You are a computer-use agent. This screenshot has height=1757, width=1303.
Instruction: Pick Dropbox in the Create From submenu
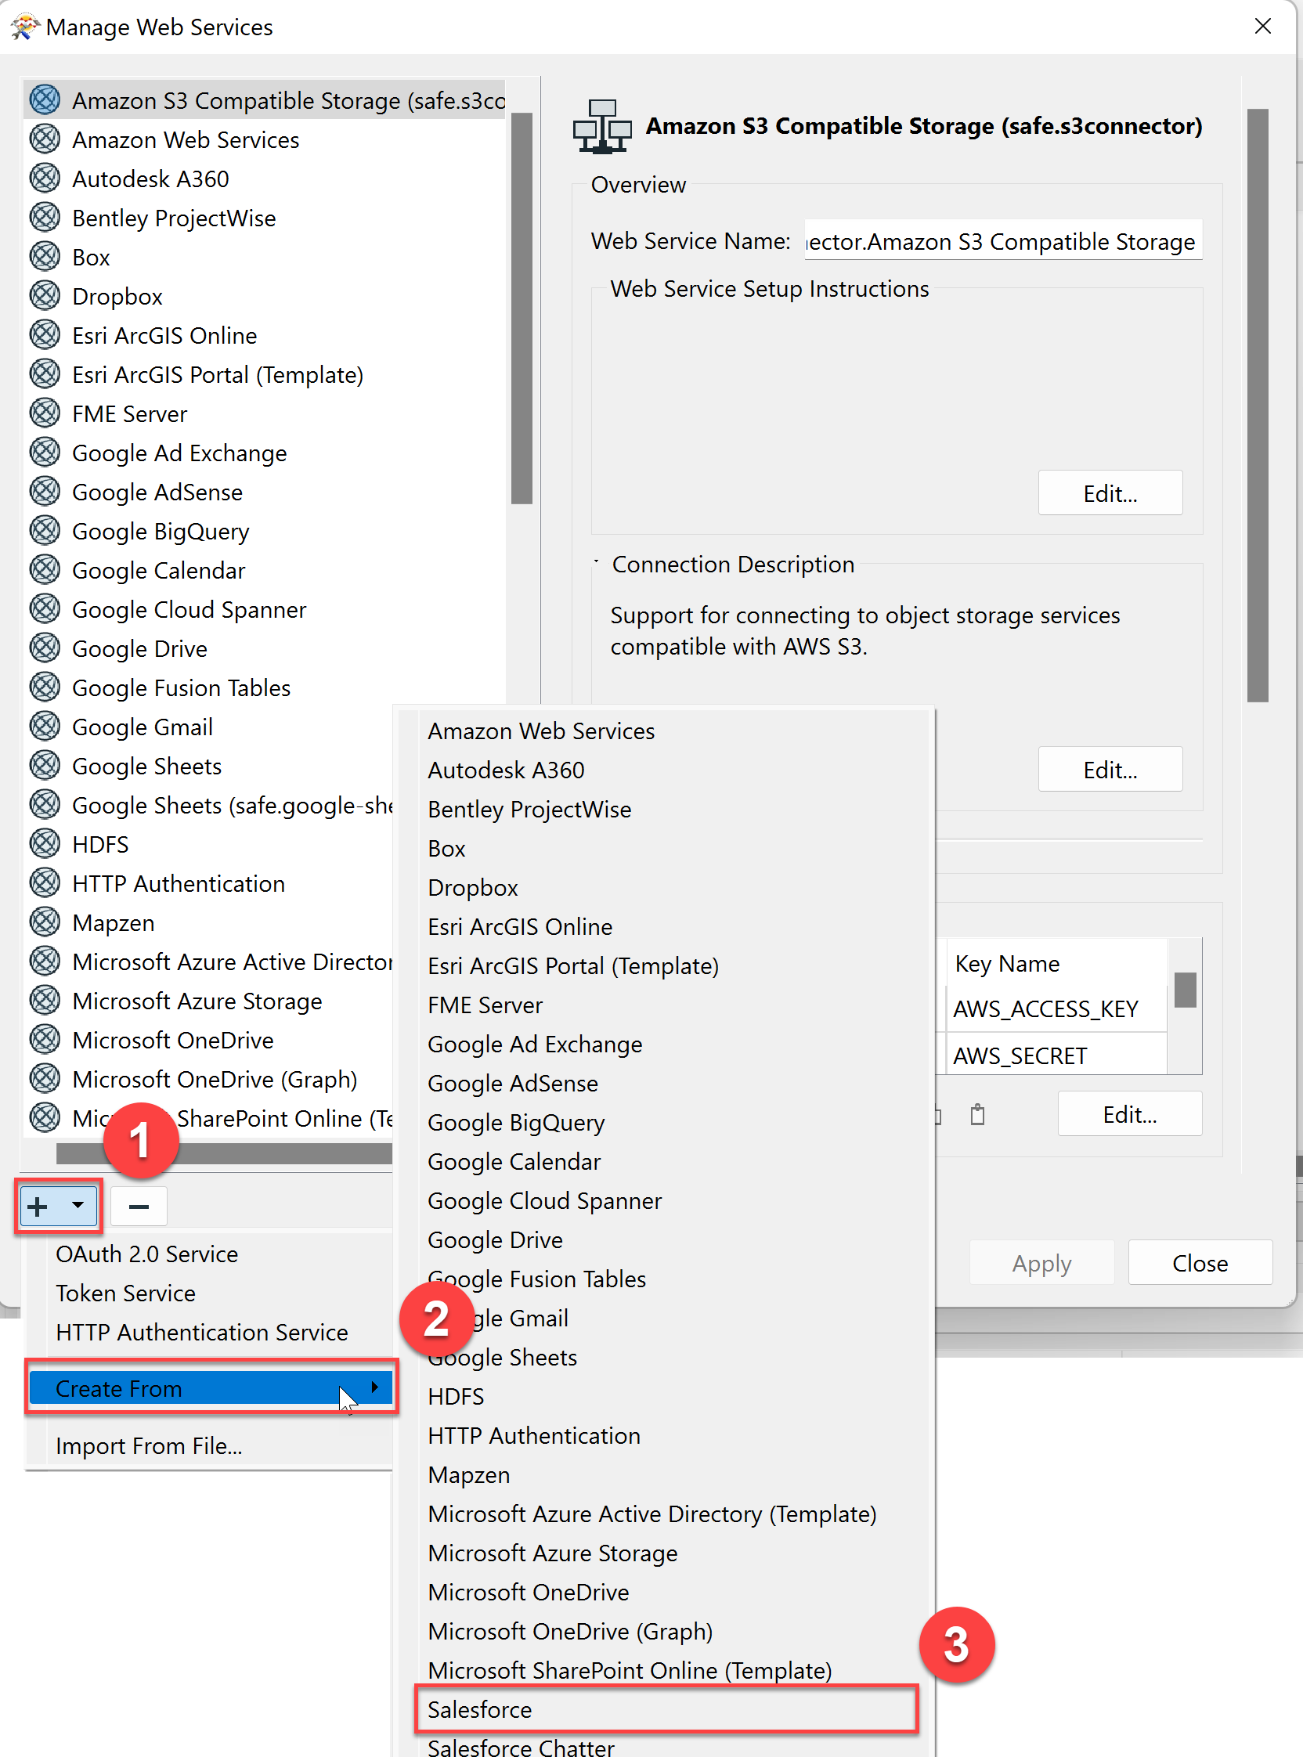[x=472, y=887]
